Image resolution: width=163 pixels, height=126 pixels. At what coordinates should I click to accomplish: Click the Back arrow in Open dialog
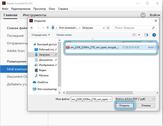point(32,28)
